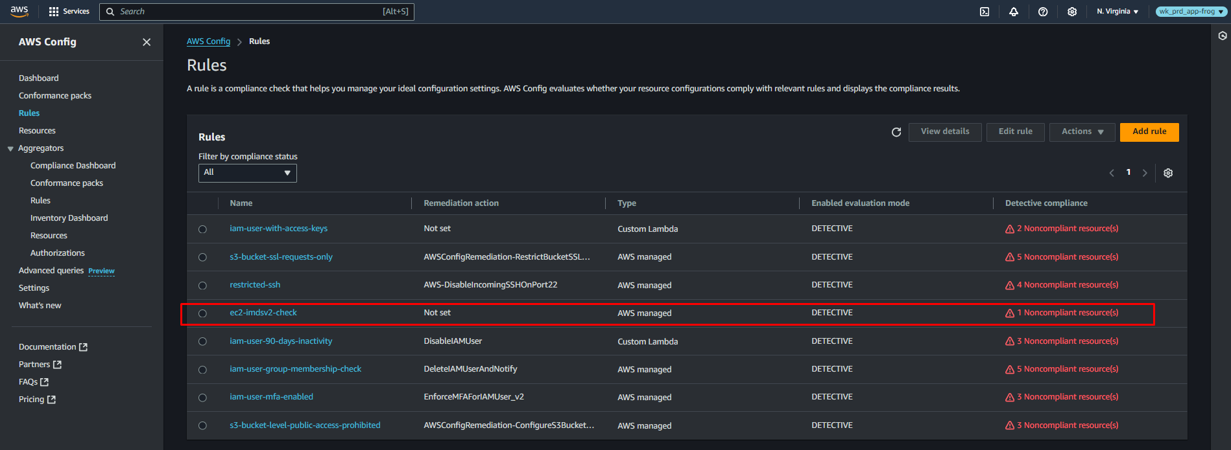Select the 'DeleteIAMUserAndNotify' remediation cell
Screen dimensions: 1231x450
(x=470, y=369)
